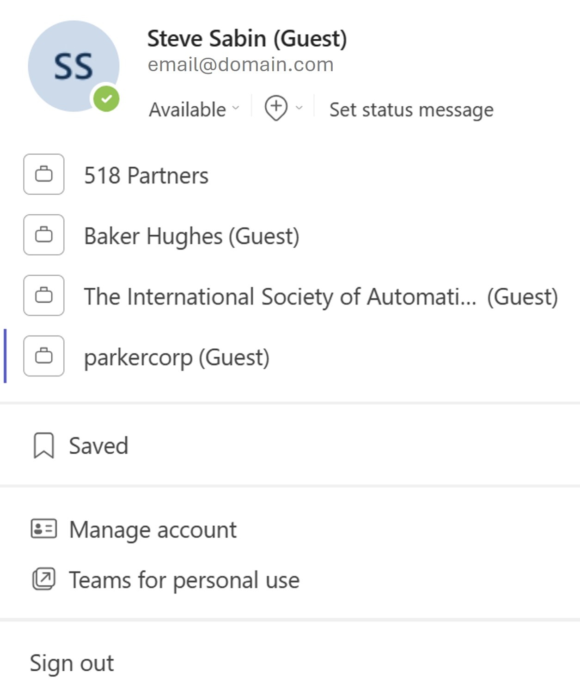This screenshot has width=580, height=699.
Task: Click the SS profile avatar
Action: coord(73,66)
